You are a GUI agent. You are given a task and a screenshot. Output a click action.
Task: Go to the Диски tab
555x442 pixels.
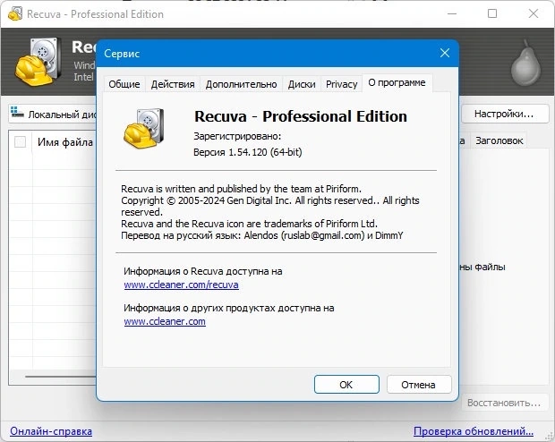click(302, 84)
